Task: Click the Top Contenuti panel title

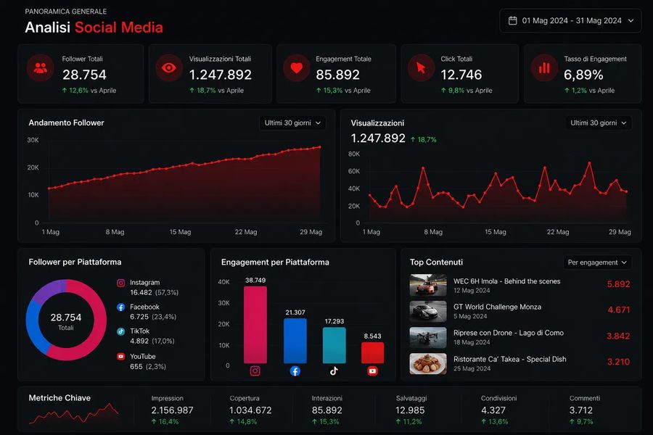Action: 436,262
